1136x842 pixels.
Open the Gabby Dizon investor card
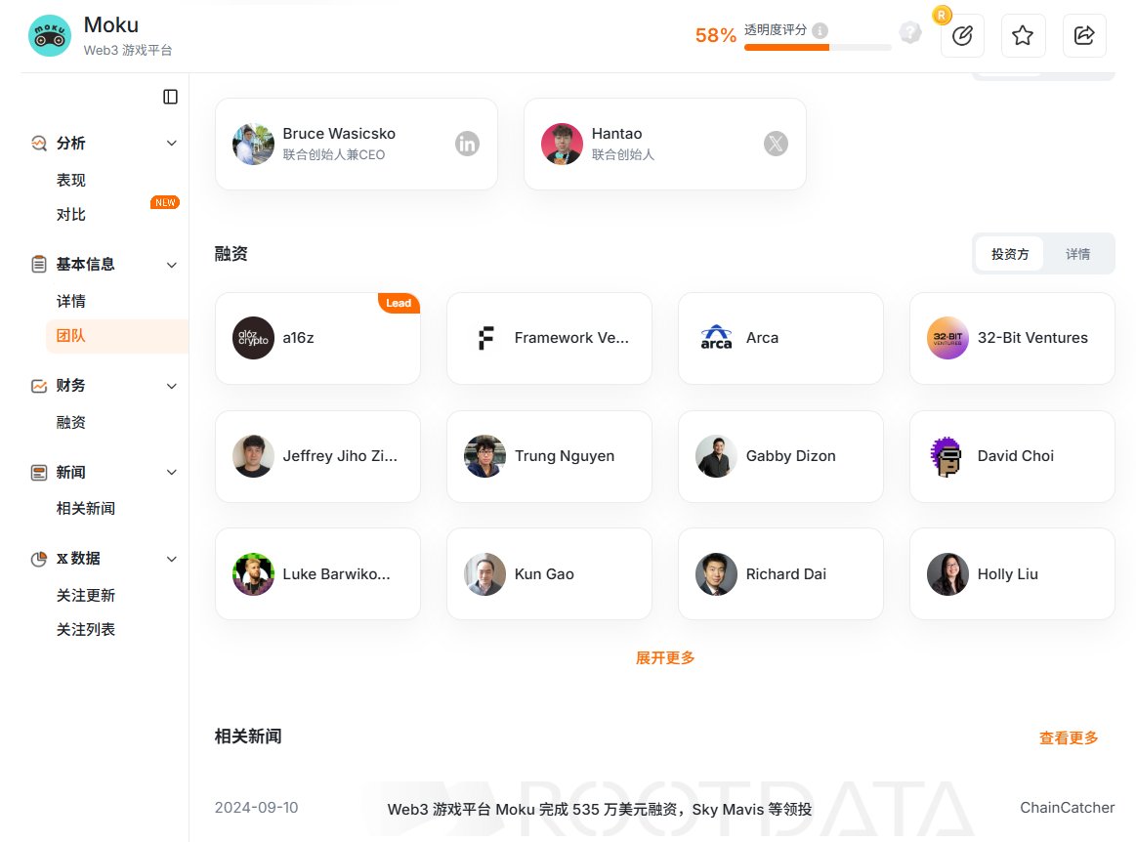[x=781, y=456]
